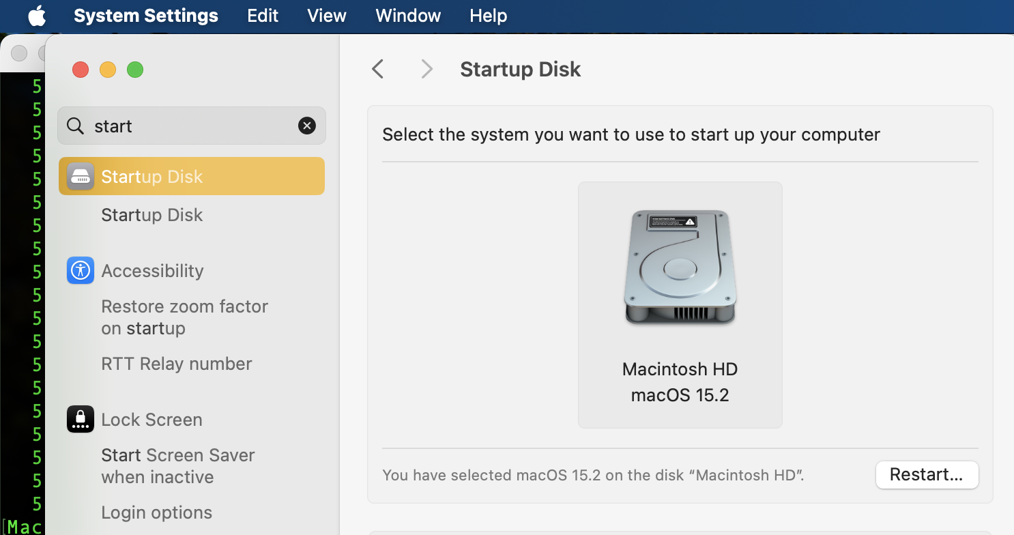Open the Edit menu
Screen dimensions: 1014x535
[263, 16]
